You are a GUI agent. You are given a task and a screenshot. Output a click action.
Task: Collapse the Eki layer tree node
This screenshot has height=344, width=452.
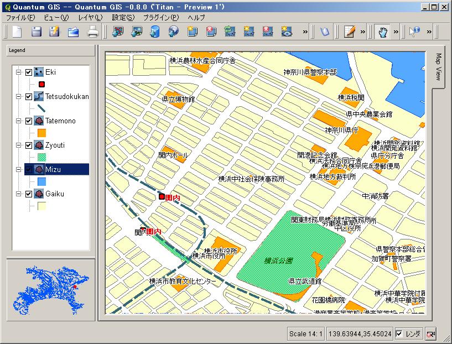pos(19,72)
